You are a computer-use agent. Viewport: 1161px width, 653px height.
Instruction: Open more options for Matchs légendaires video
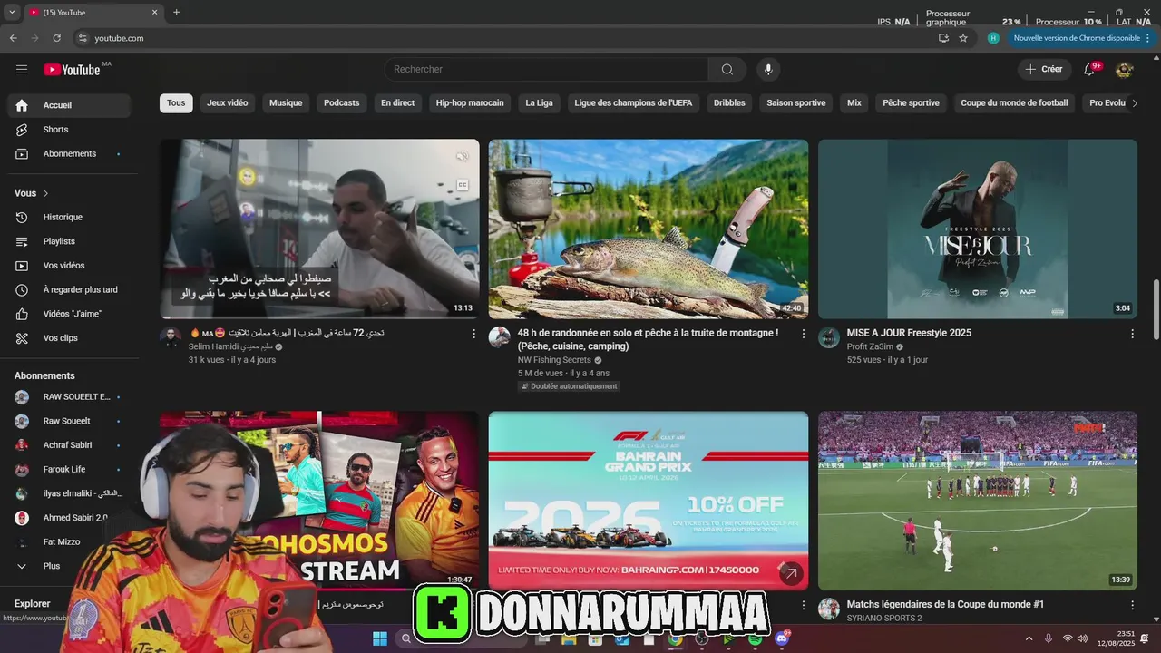pos(1132,605)
